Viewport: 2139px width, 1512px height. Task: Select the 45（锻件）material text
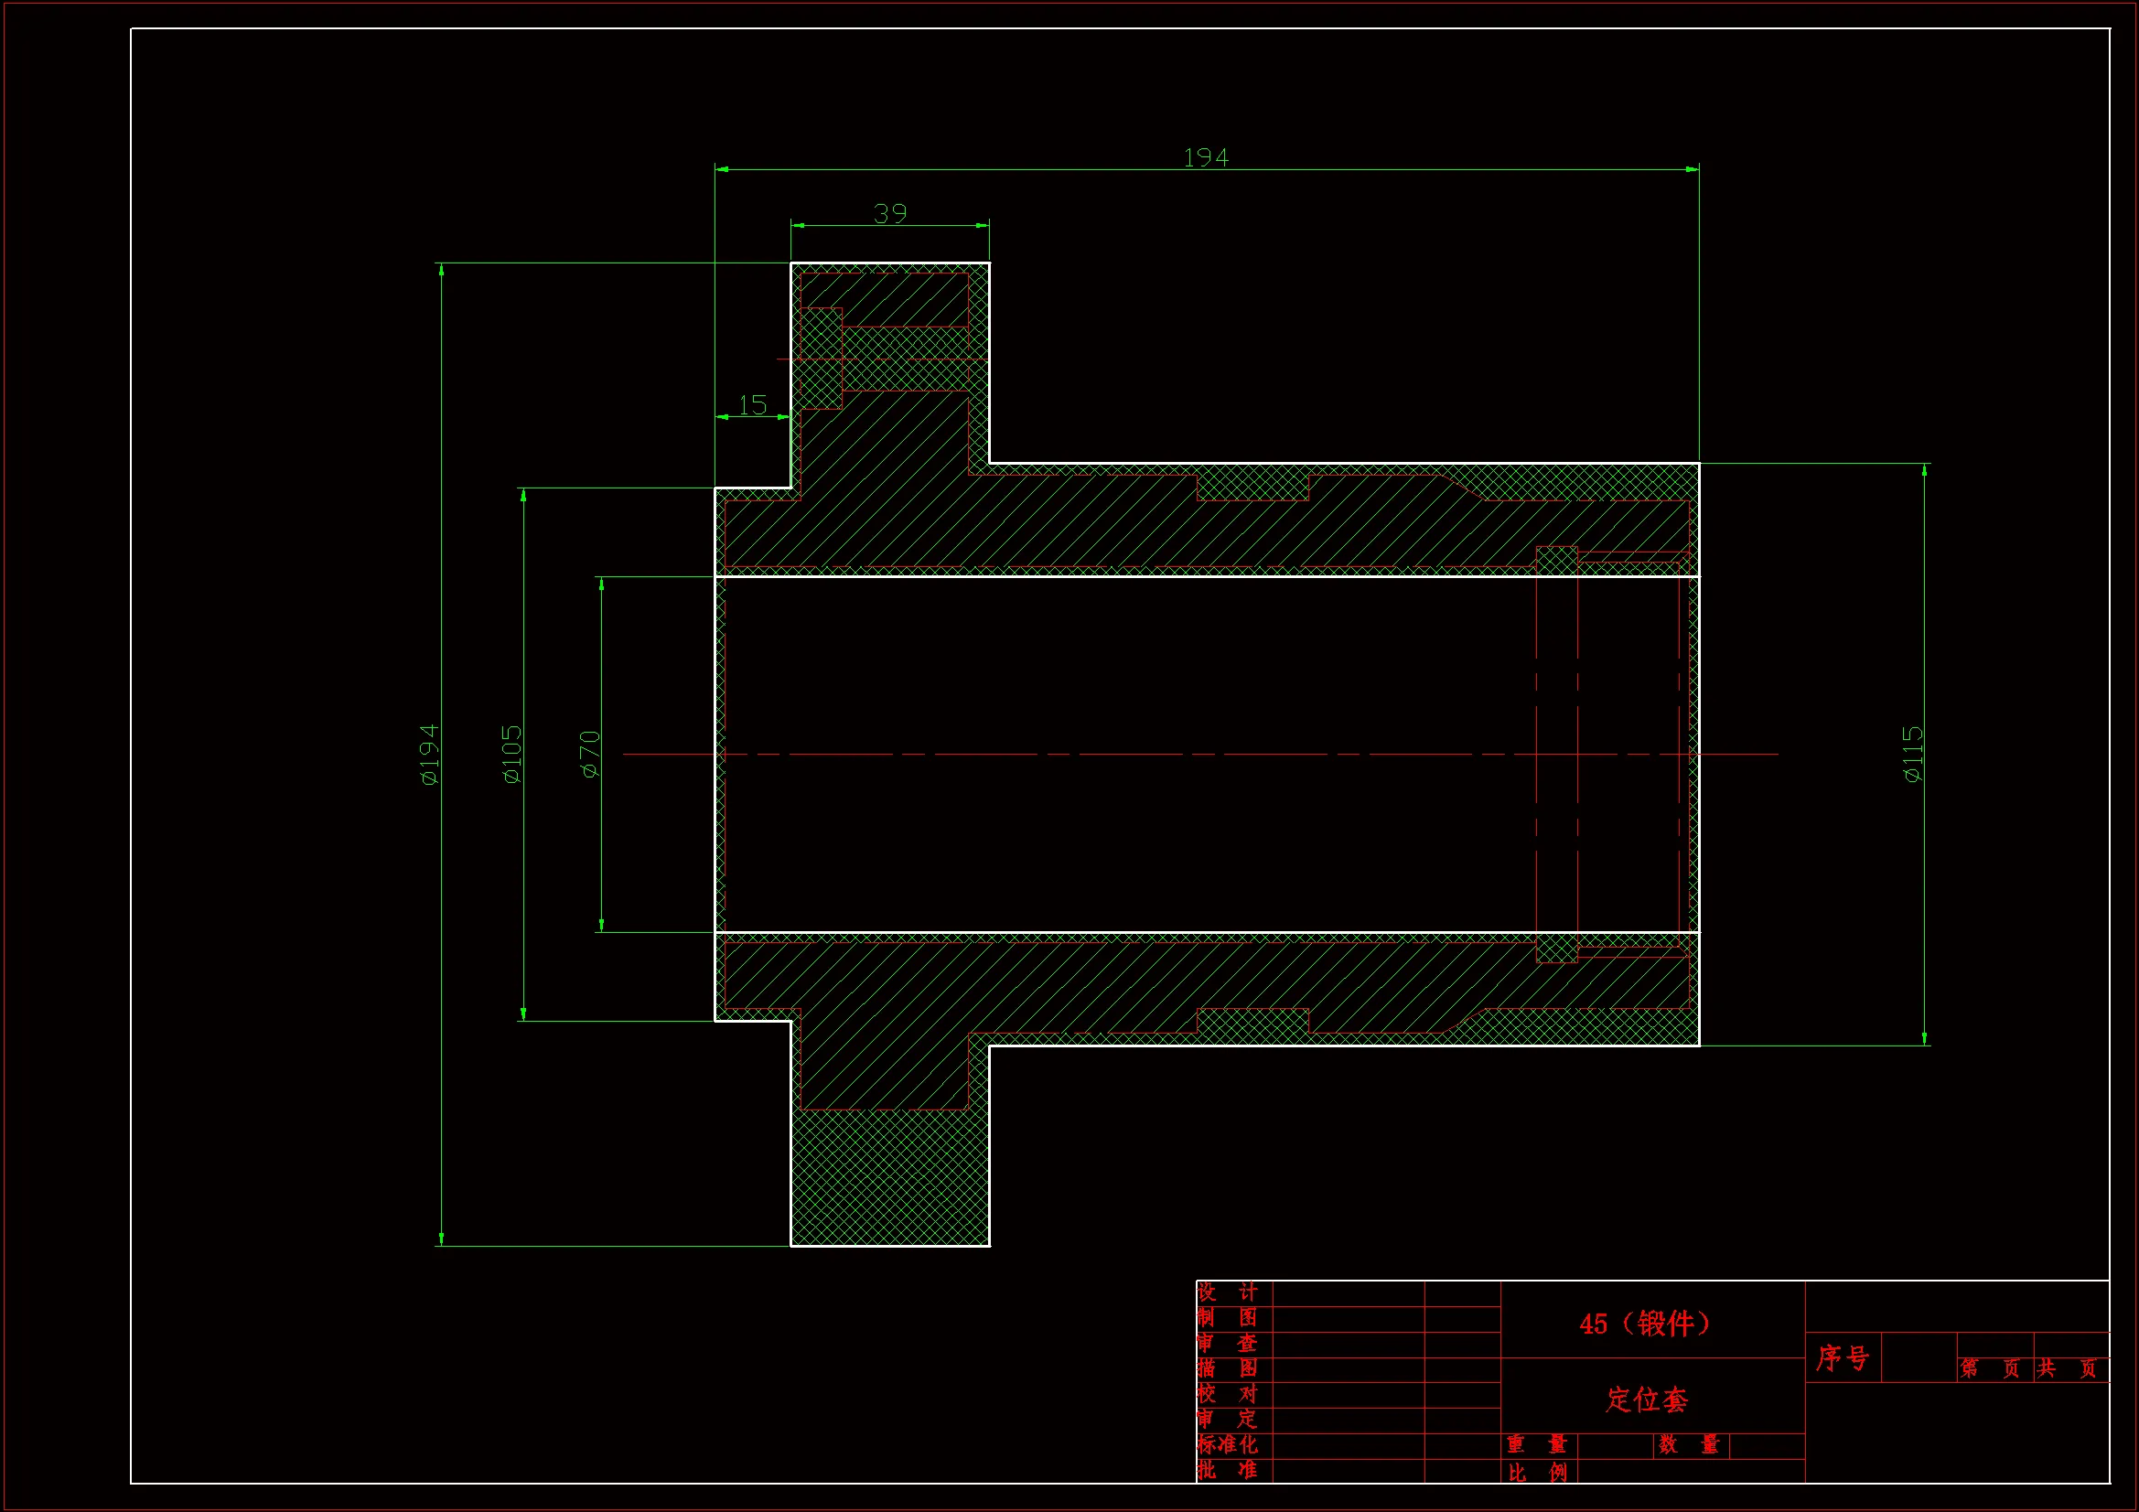pos(1645,1323)
